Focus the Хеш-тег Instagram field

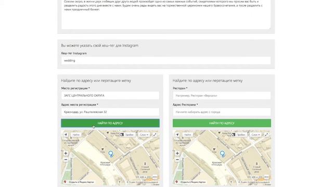click(x=166, y=60)
